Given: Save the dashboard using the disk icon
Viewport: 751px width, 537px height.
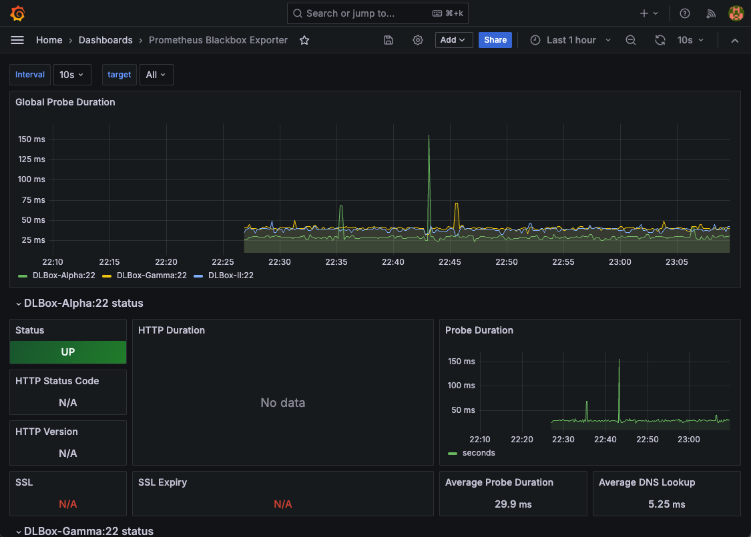Looking at the screenshot, I should tap(389, 40).
